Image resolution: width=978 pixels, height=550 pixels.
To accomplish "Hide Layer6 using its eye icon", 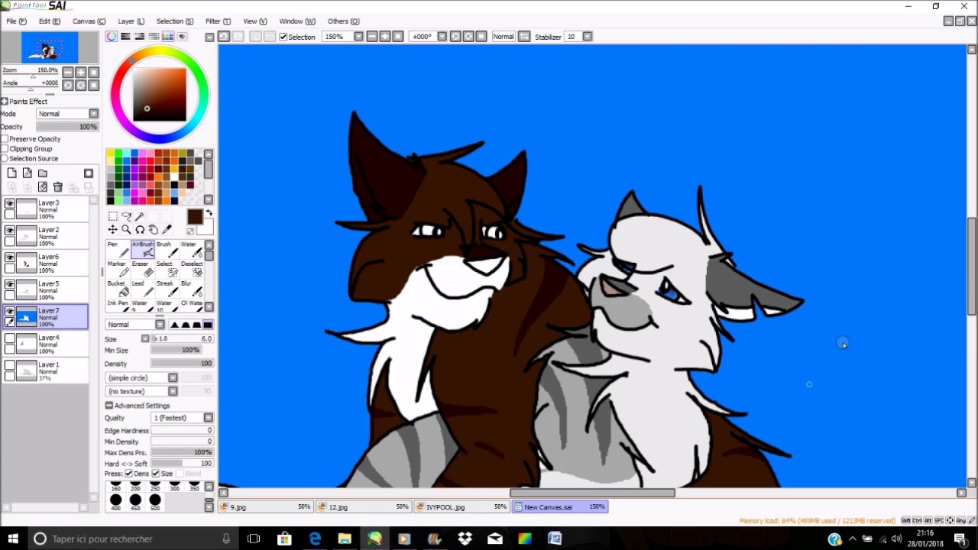I will click(x=10, y=257).
